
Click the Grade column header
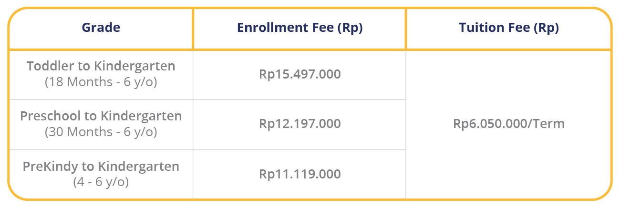click(x=101, y=28)
